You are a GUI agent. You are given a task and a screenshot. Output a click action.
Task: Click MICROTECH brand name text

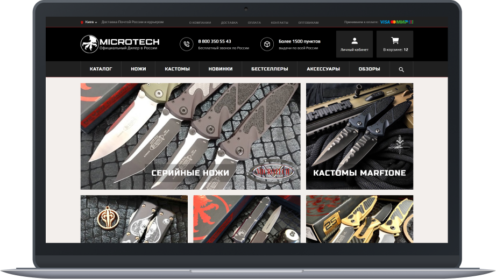click(x=129, y=42)
